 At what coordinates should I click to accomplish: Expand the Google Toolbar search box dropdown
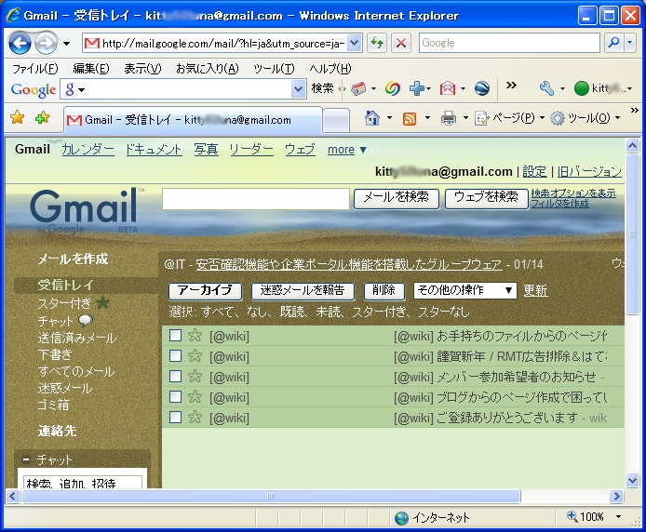click(298, 89)
